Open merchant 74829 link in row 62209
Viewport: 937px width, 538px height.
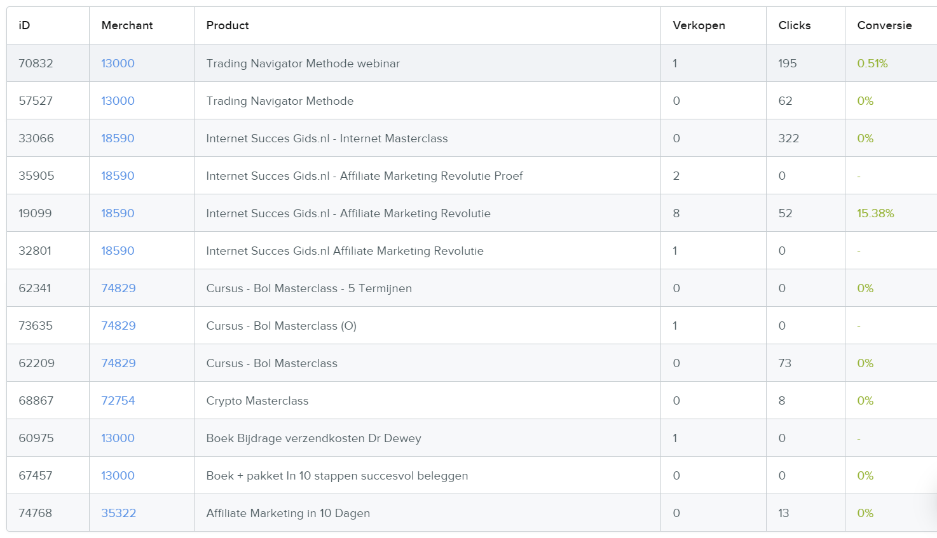[x=118, y=363]
